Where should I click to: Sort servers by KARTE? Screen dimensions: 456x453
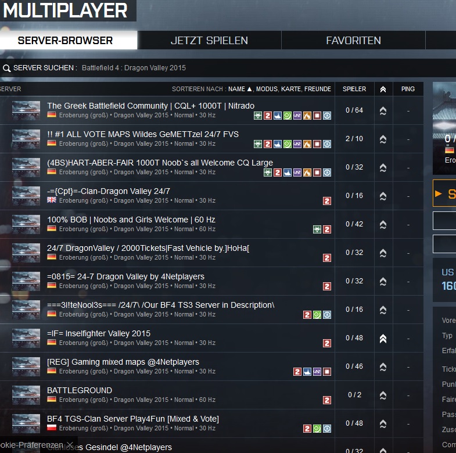tap(292, 89)
